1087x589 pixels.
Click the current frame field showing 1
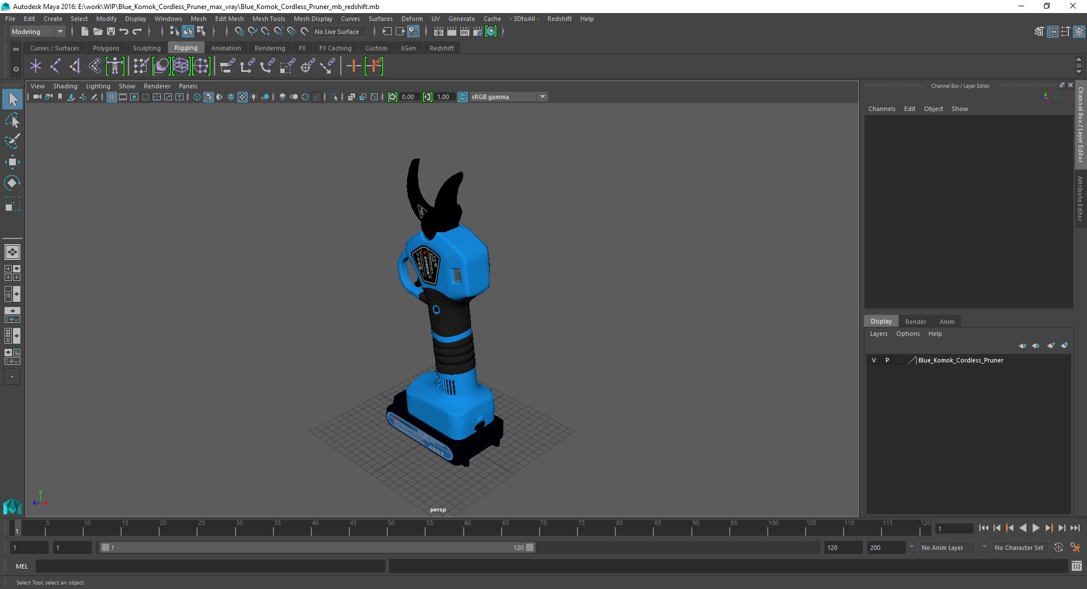pyautogui.click(x=955, y=528)
